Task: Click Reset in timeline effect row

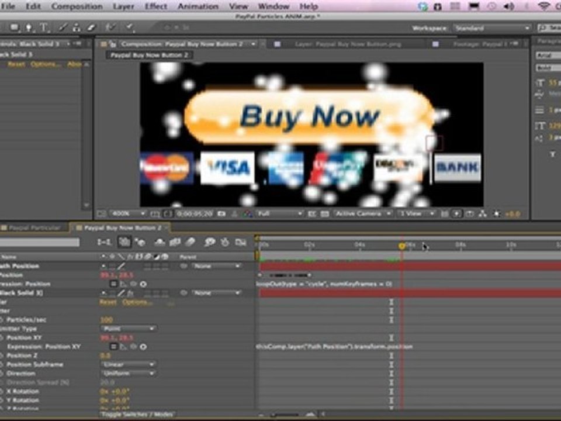Action: [108, 302]
